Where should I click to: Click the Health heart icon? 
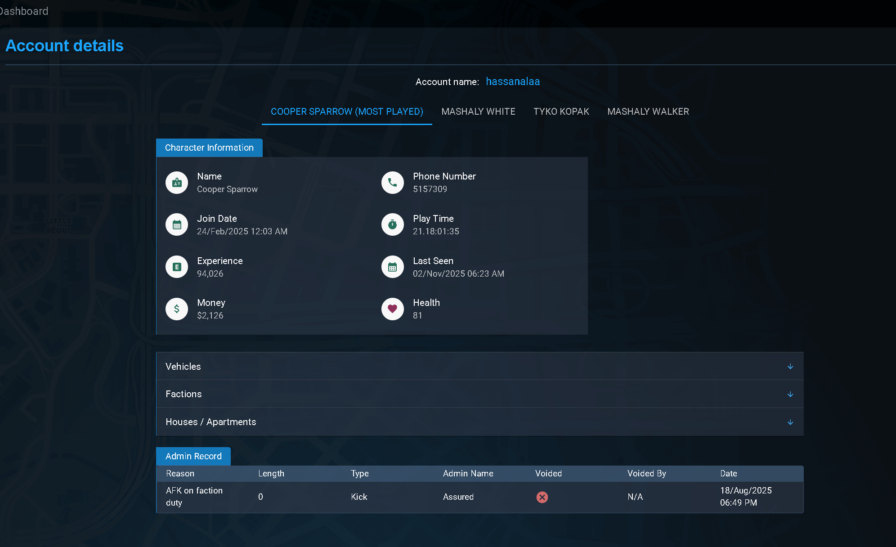click(x=393, y=309)
